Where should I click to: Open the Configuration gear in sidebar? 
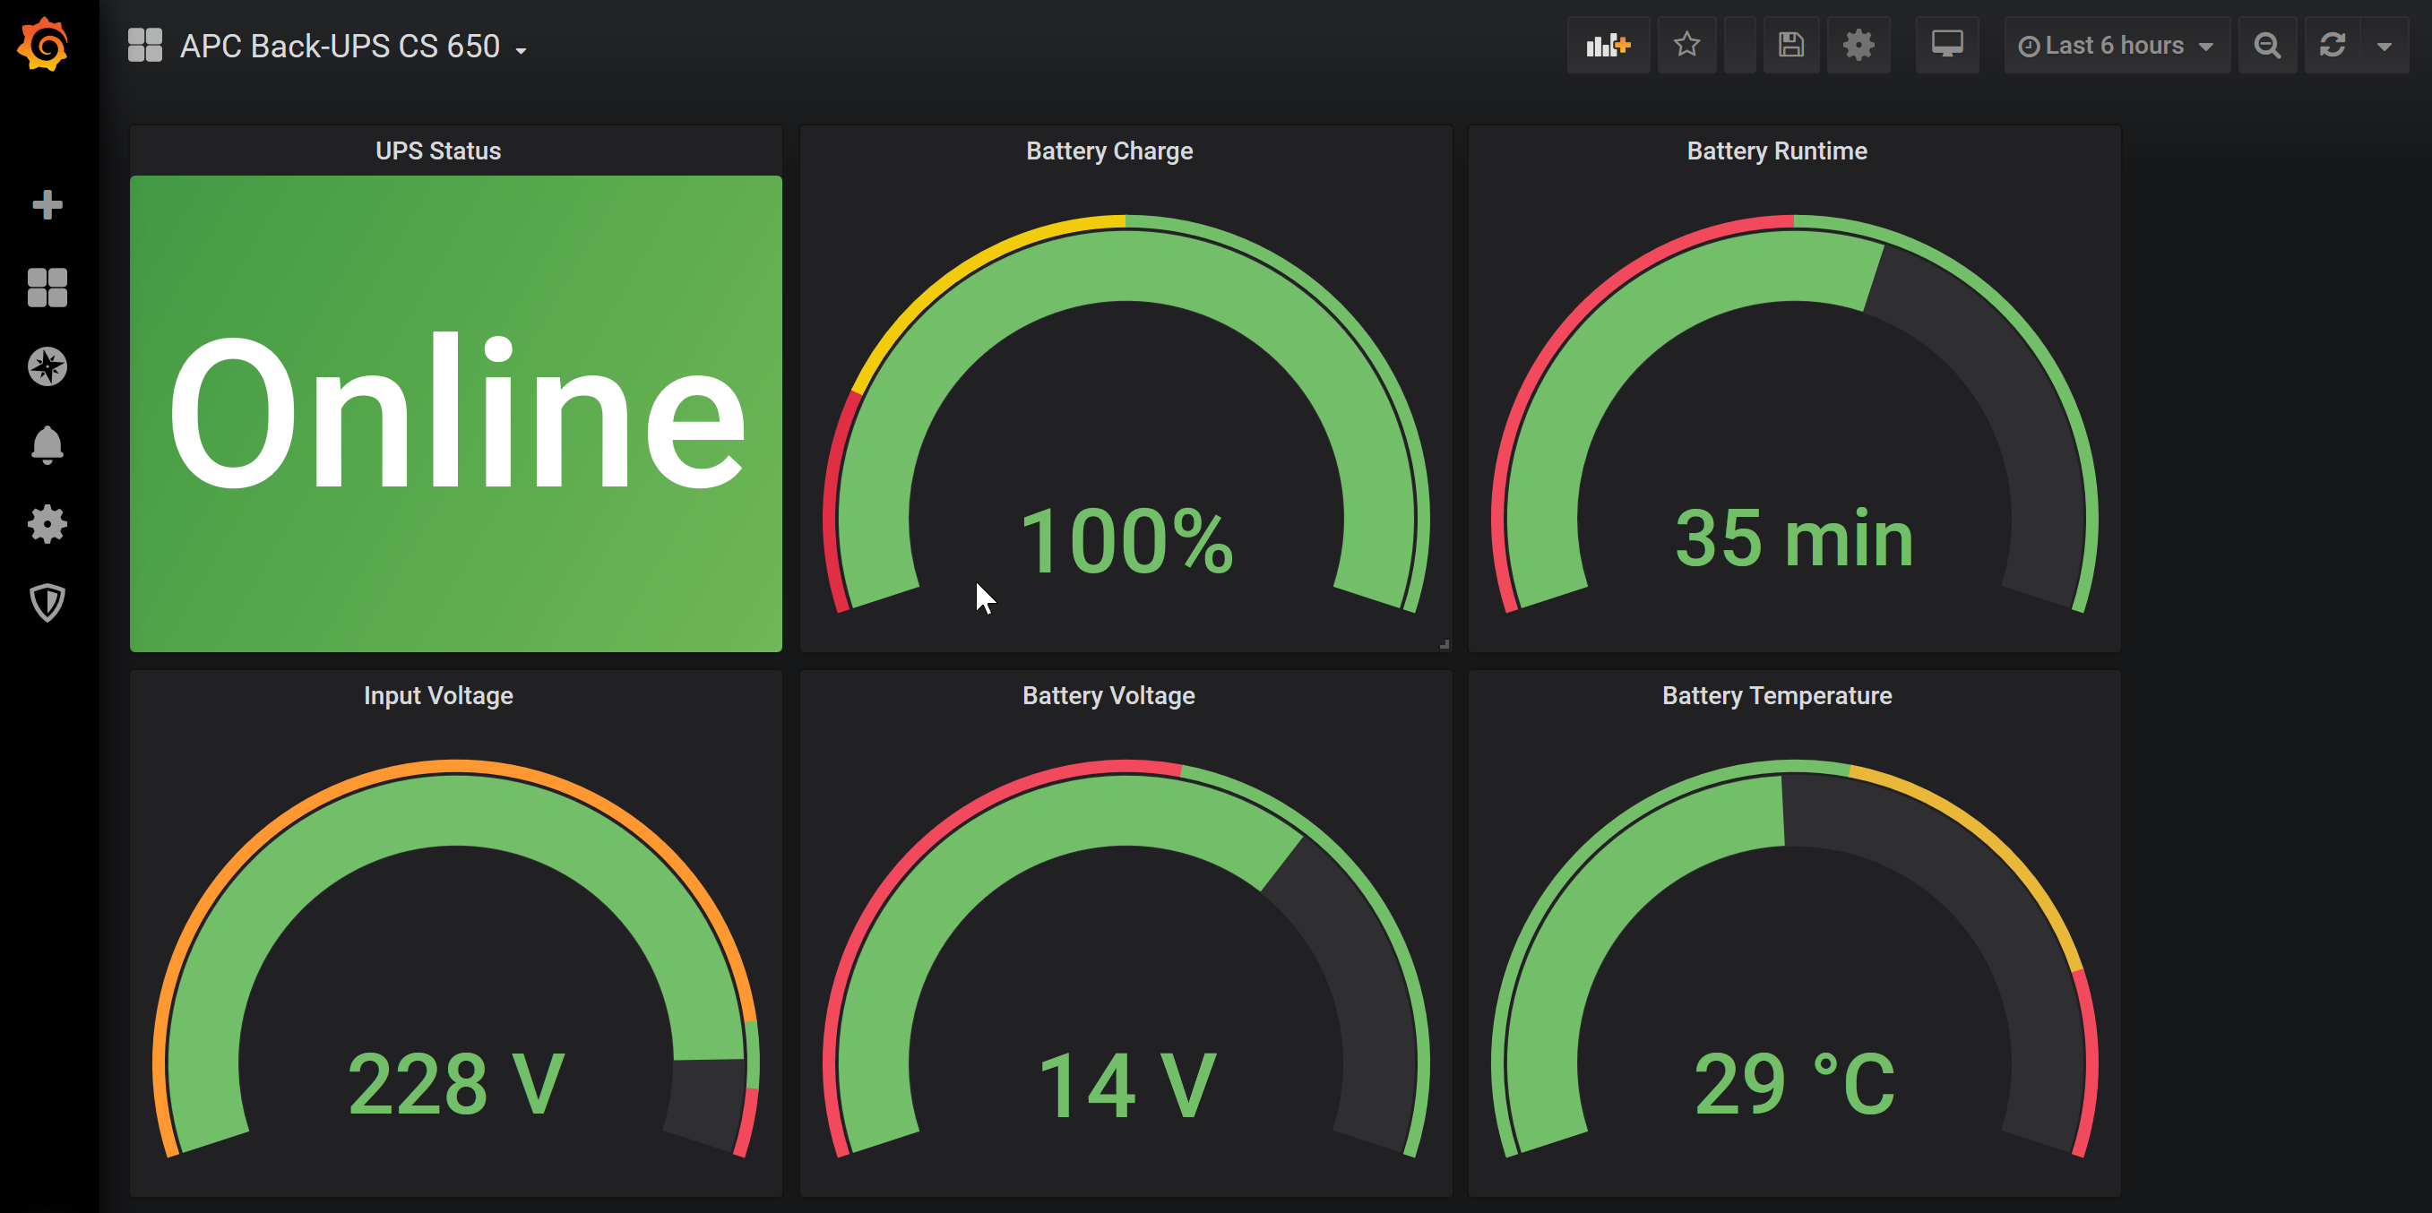pyautogui.click(x=47, y=524)
